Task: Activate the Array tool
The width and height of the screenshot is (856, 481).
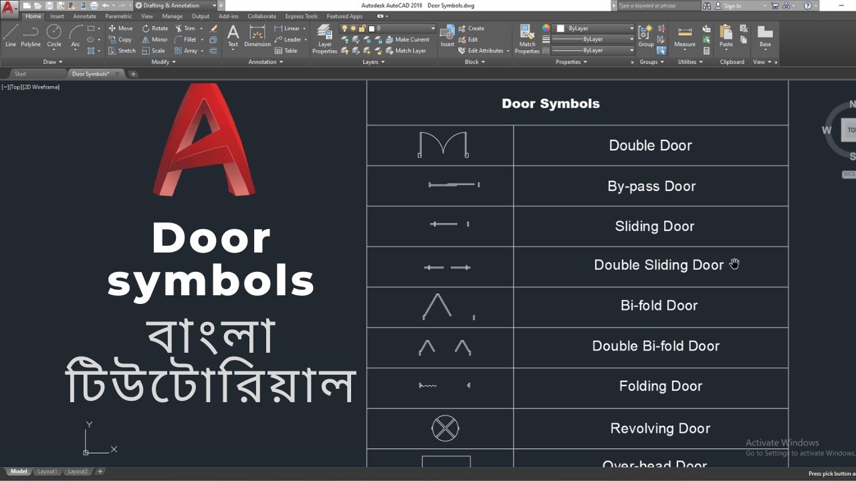Action: [x=187, y=51]
